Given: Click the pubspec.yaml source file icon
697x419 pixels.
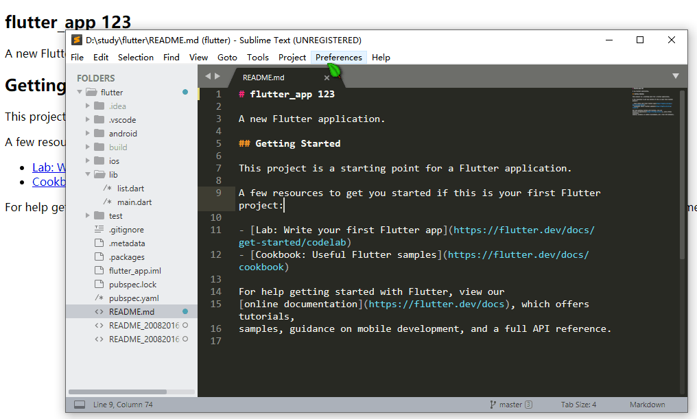Looking at the screenshot, I should click(x=99, y=298).
